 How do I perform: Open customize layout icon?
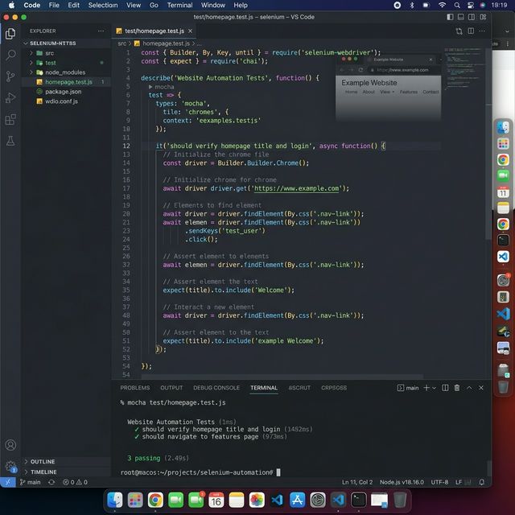click(x=483, y=17)
